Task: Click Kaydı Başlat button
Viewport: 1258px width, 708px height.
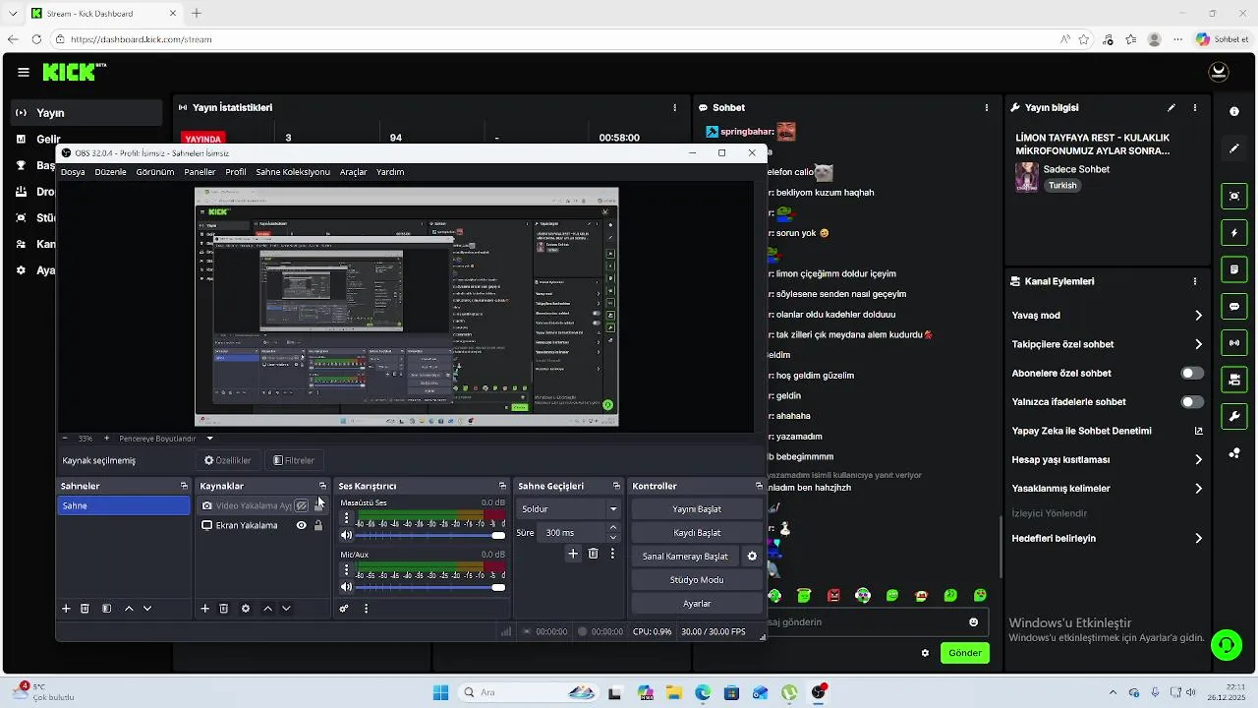Action: coord(697,533)
